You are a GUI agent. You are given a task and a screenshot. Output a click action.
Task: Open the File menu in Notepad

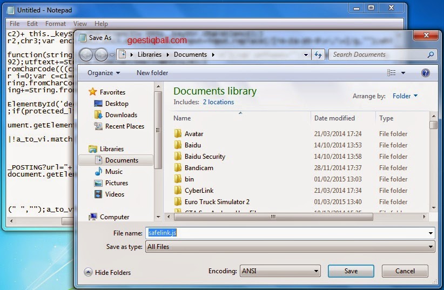click(15, 24)
